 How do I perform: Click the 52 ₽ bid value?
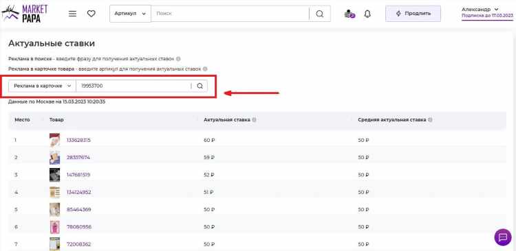pos(209,175)
